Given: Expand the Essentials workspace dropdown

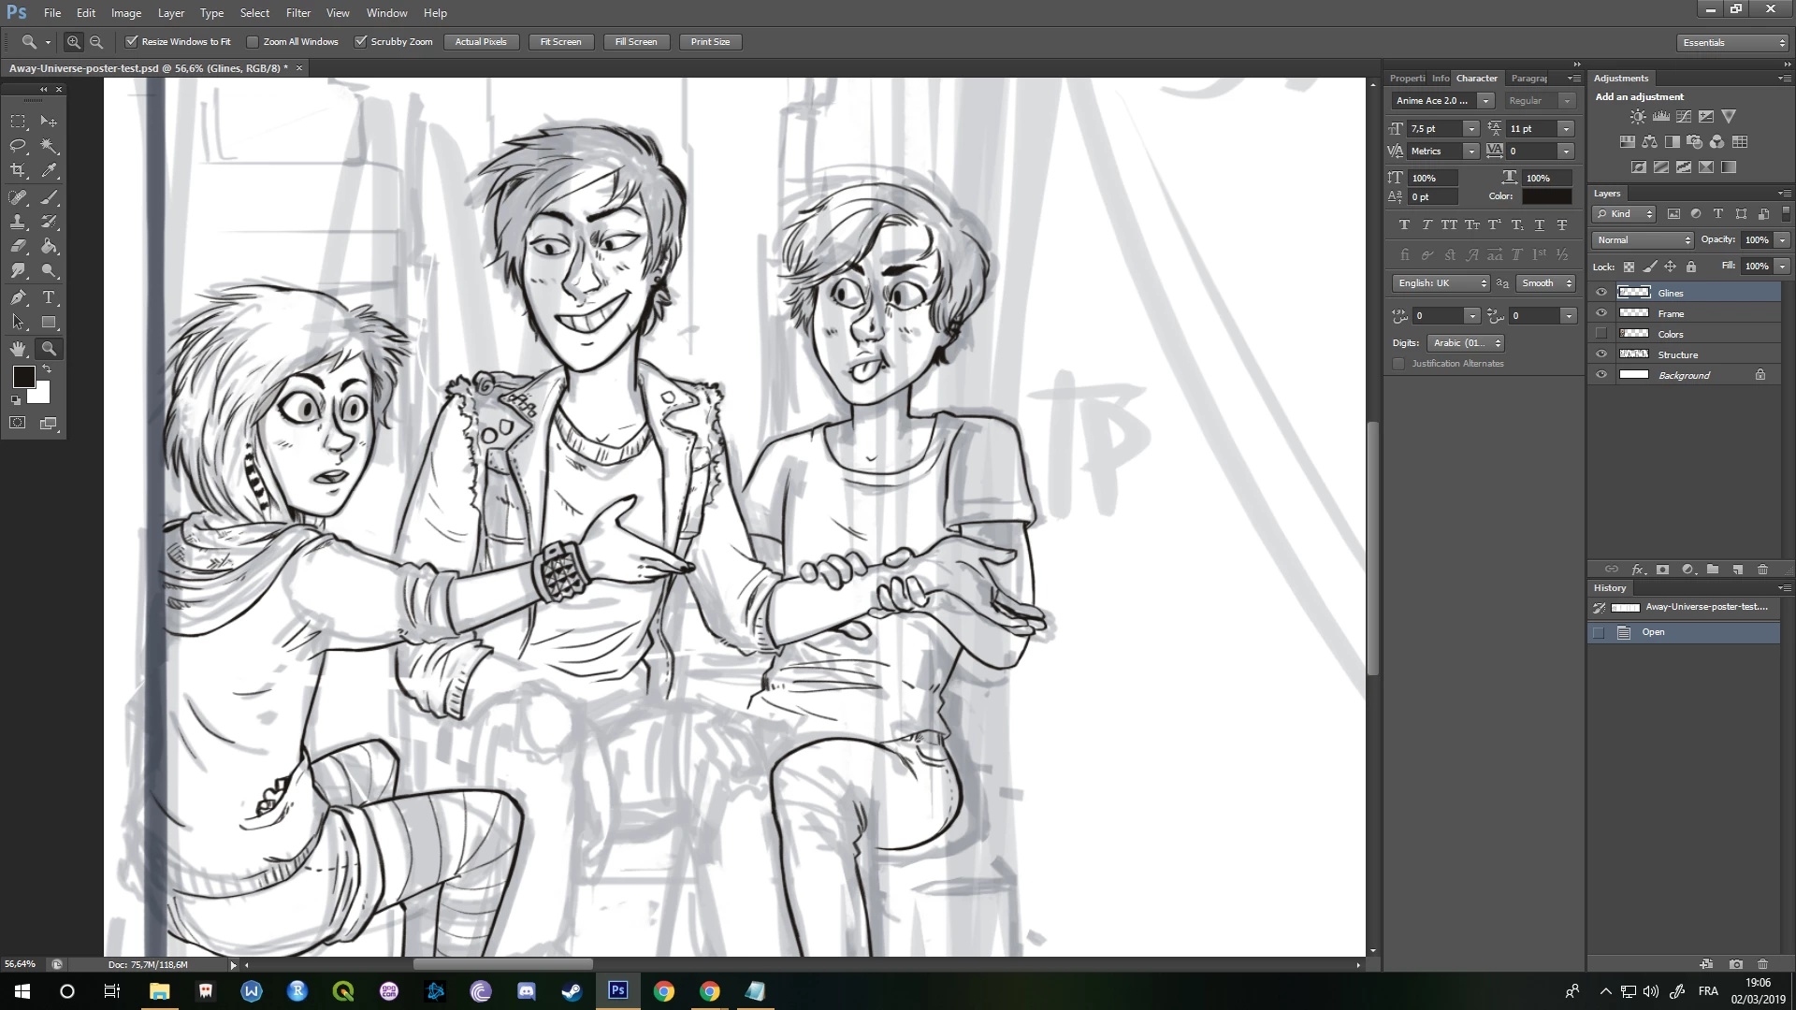Looking at the screenshot, I should [1732, 43].
